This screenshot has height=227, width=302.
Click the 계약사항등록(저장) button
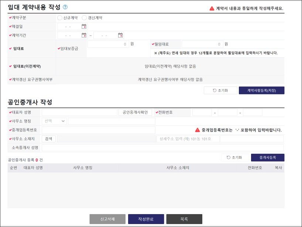261,90
